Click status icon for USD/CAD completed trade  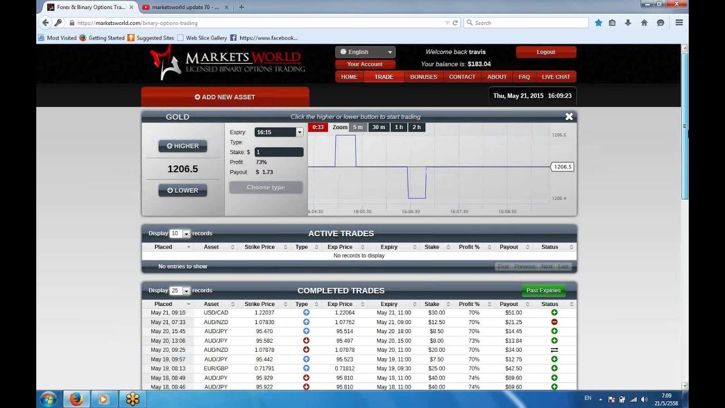click(x=554, y=312)
